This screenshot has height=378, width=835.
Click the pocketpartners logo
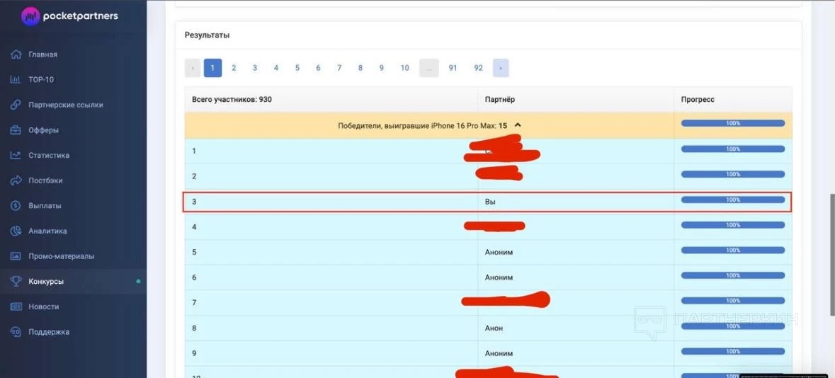(x=69, y=16)
